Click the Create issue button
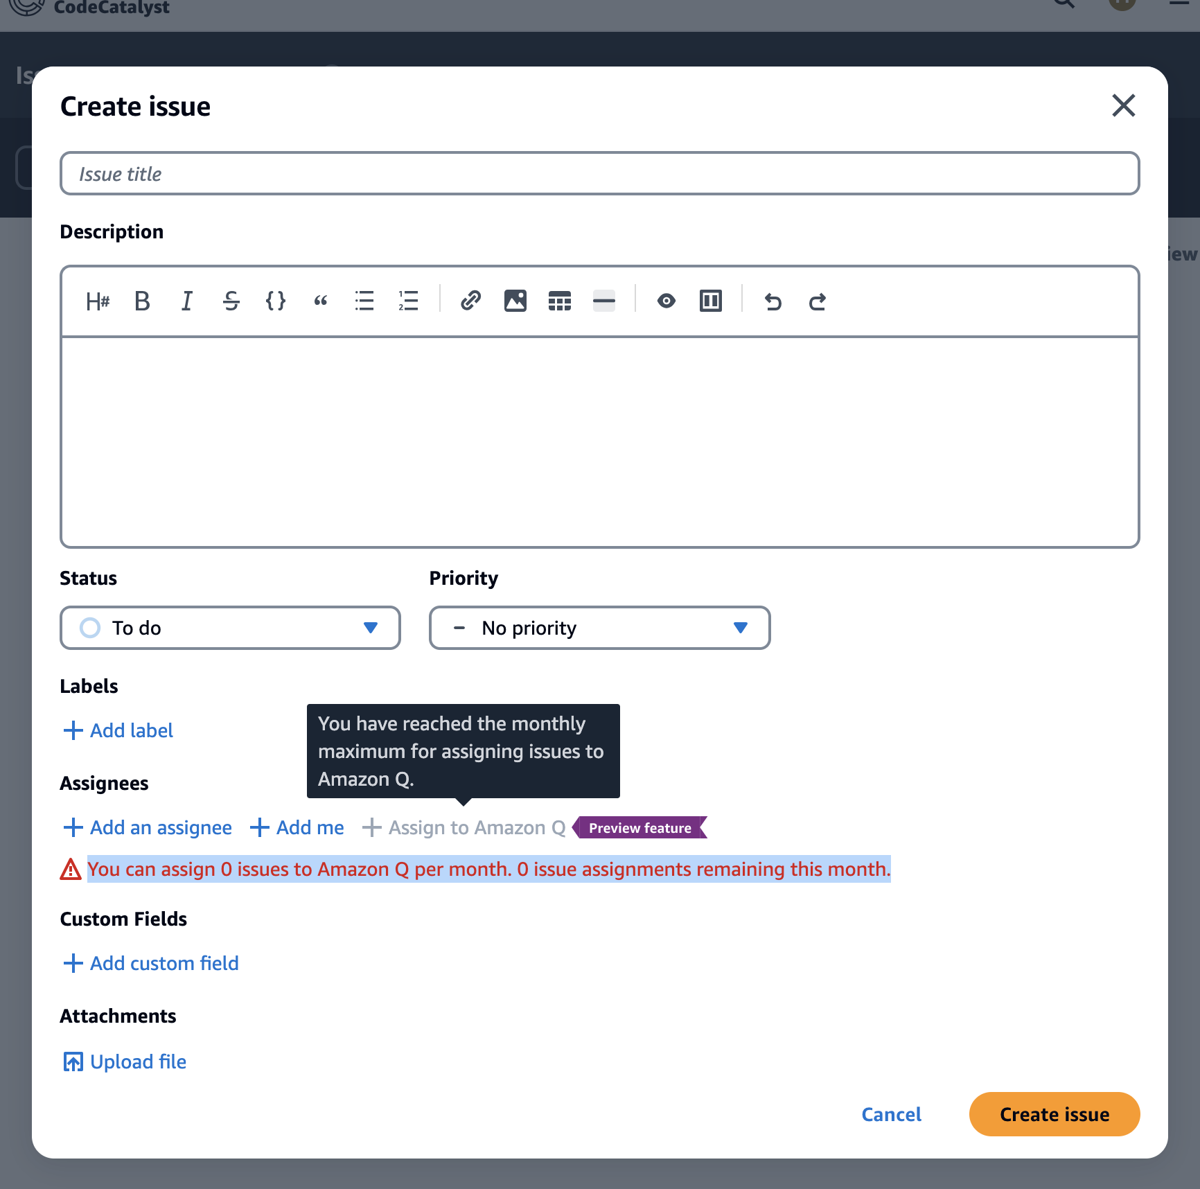Image resolution: width=1200 pixels, height=1189 pixels. [1054, 1114]
